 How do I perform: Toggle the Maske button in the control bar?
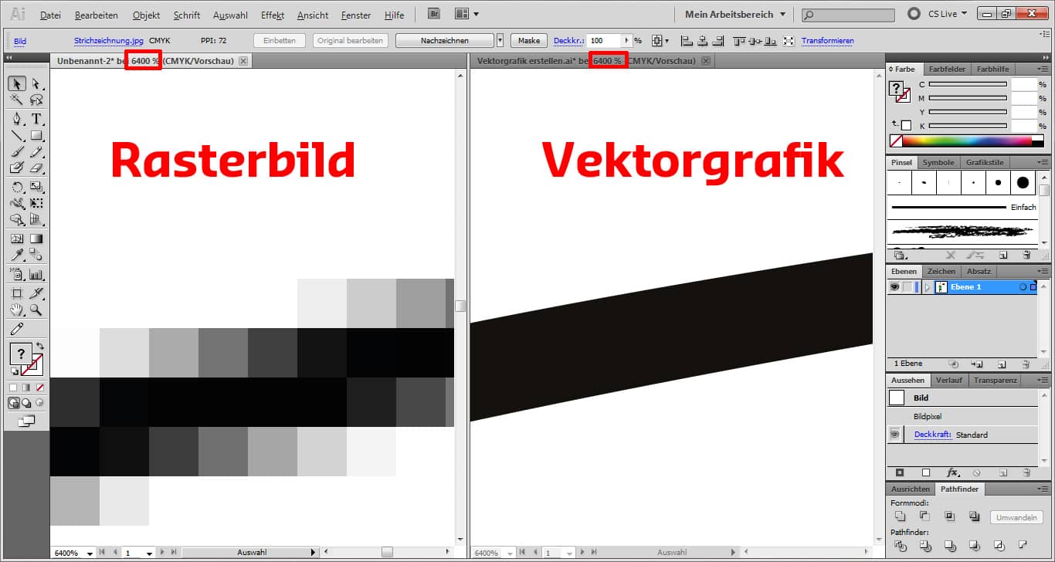(x=528, y=40)
